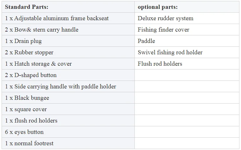241x150 pixels.
Task: Click Swivel fishing rod holder text
Action: click(x=170, y=52)
